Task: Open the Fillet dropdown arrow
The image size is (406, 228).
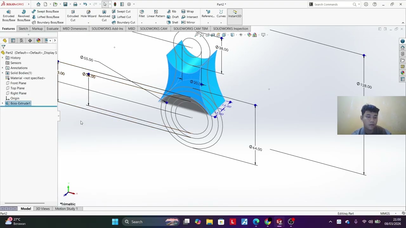Action: pyautogui.click(x=142, y=23)
